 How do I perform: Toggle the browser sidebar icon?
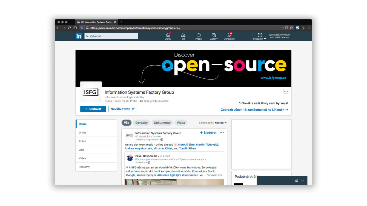[75, 28]
